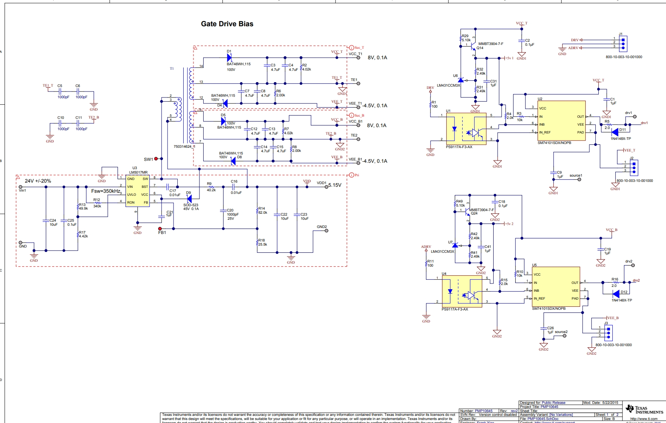This screenshot has width=666, height=423.
Task: Select the J1 three-pin connector
Action: pyautogui.click(x=623, y=43)
